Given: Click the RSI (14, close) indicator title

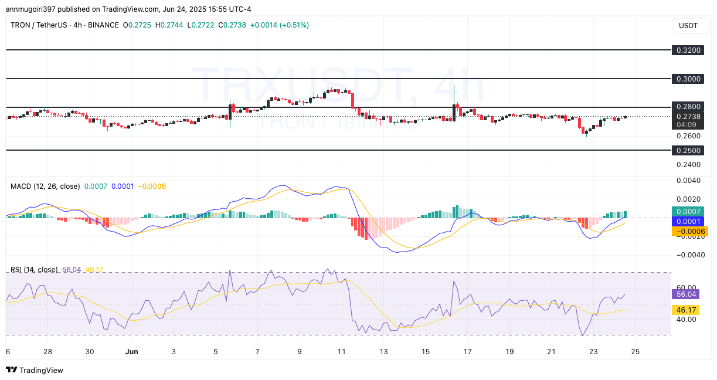Looking at the screenshot, I should (34, 270).
